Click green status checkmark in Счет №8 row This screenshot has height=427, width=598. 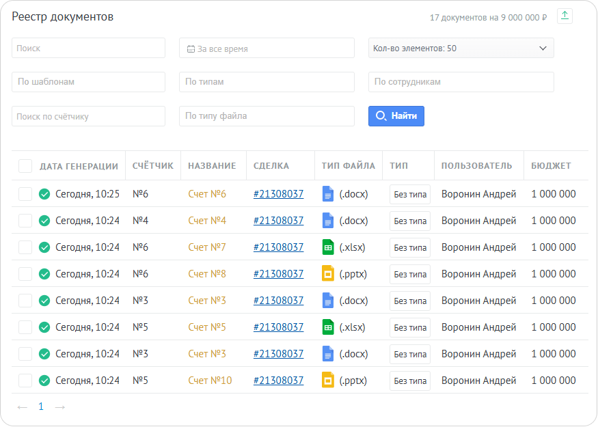click(x=44, y=274)
